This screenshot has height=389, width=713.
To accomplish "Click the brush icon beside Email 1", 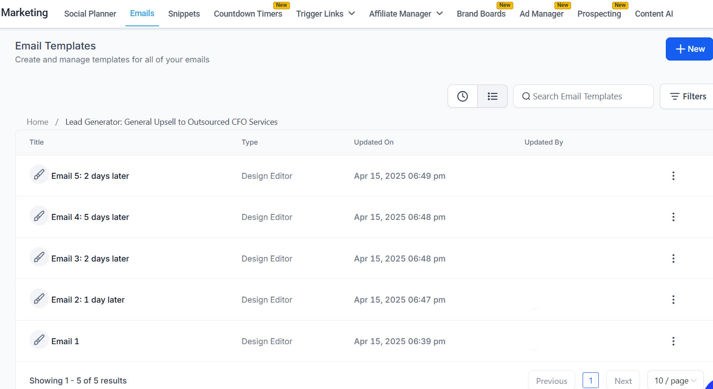I will pyautogui.click(x=39, y=340).
